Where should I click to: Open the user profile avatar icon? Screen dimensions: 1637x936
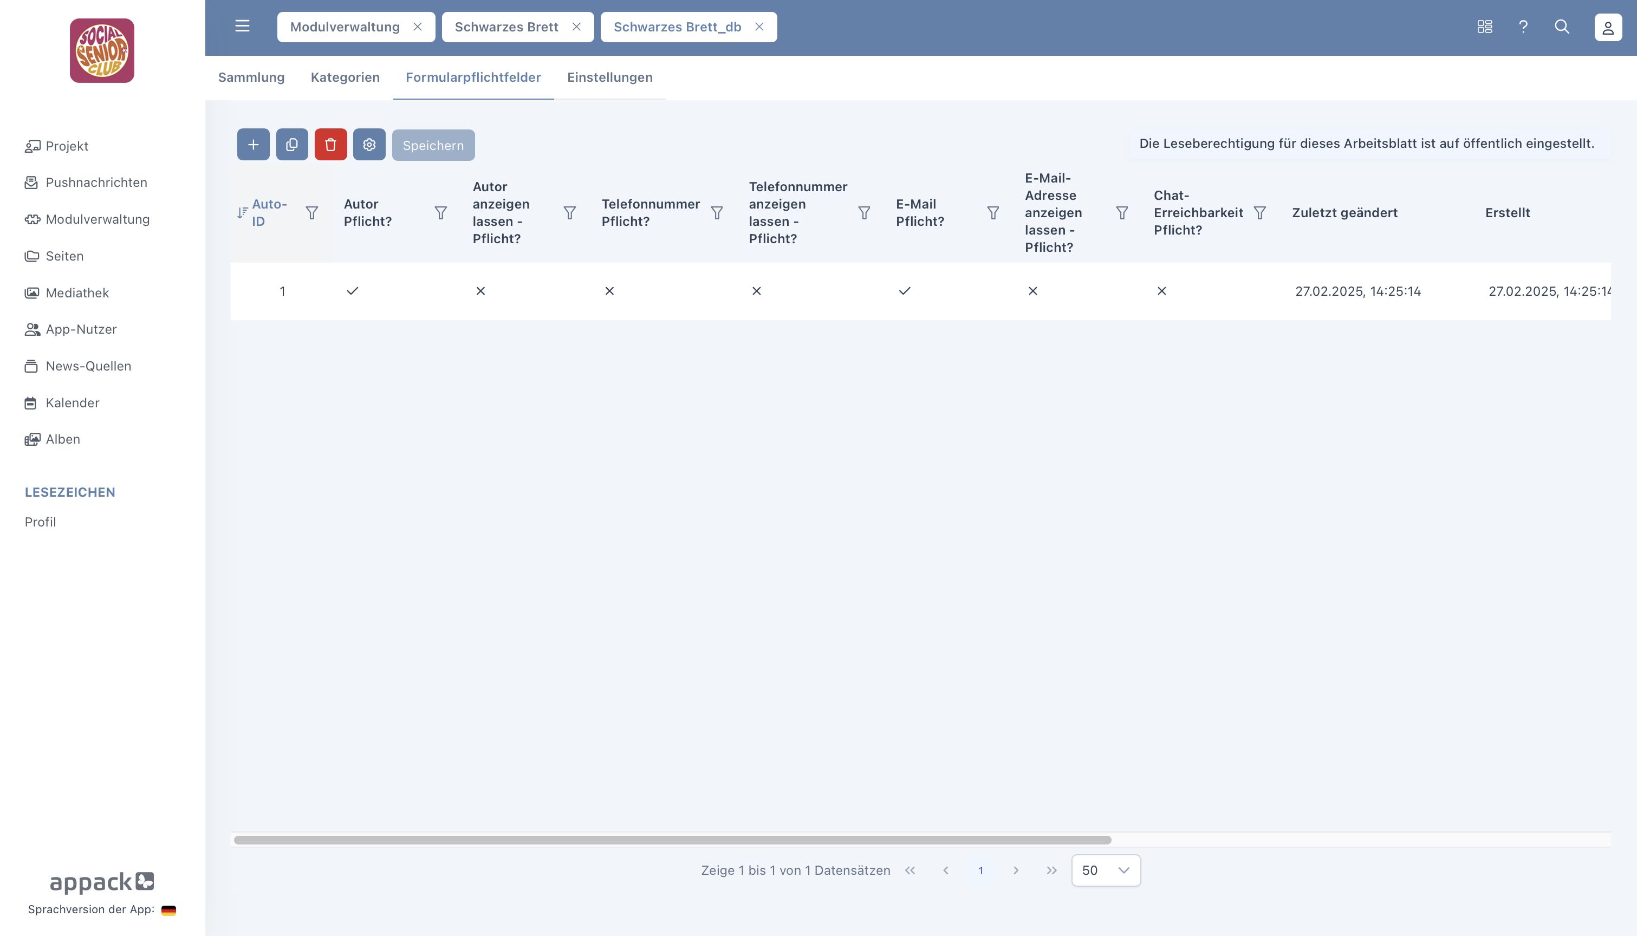1607,28
